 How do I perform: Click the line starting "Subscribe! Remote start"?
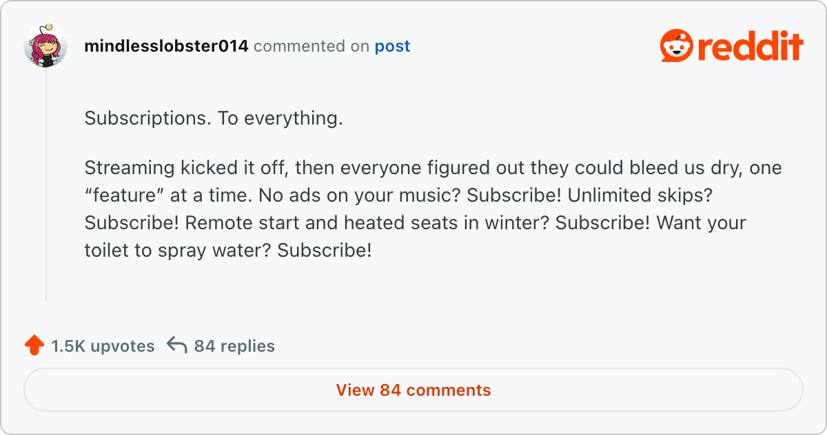[x=415, y=223]
